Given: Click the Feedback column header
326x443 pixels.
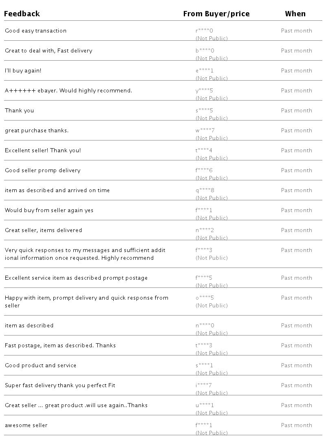Looking at the screenshot, I should click(x=22, y=14).
